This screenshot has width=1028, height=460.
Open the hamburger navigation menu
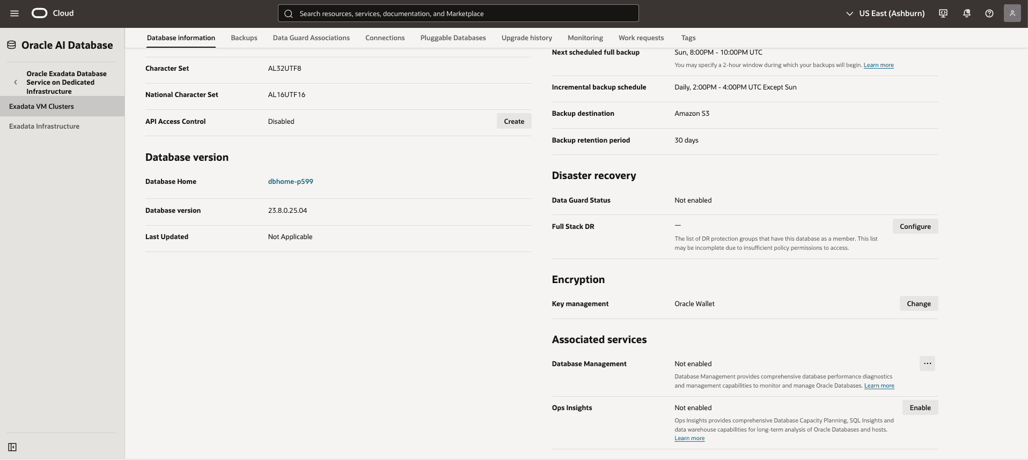(x=14, y=13)
